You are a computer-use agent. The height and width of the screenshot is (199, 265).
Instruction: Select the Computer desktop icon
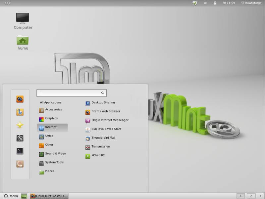click(23, 21)
